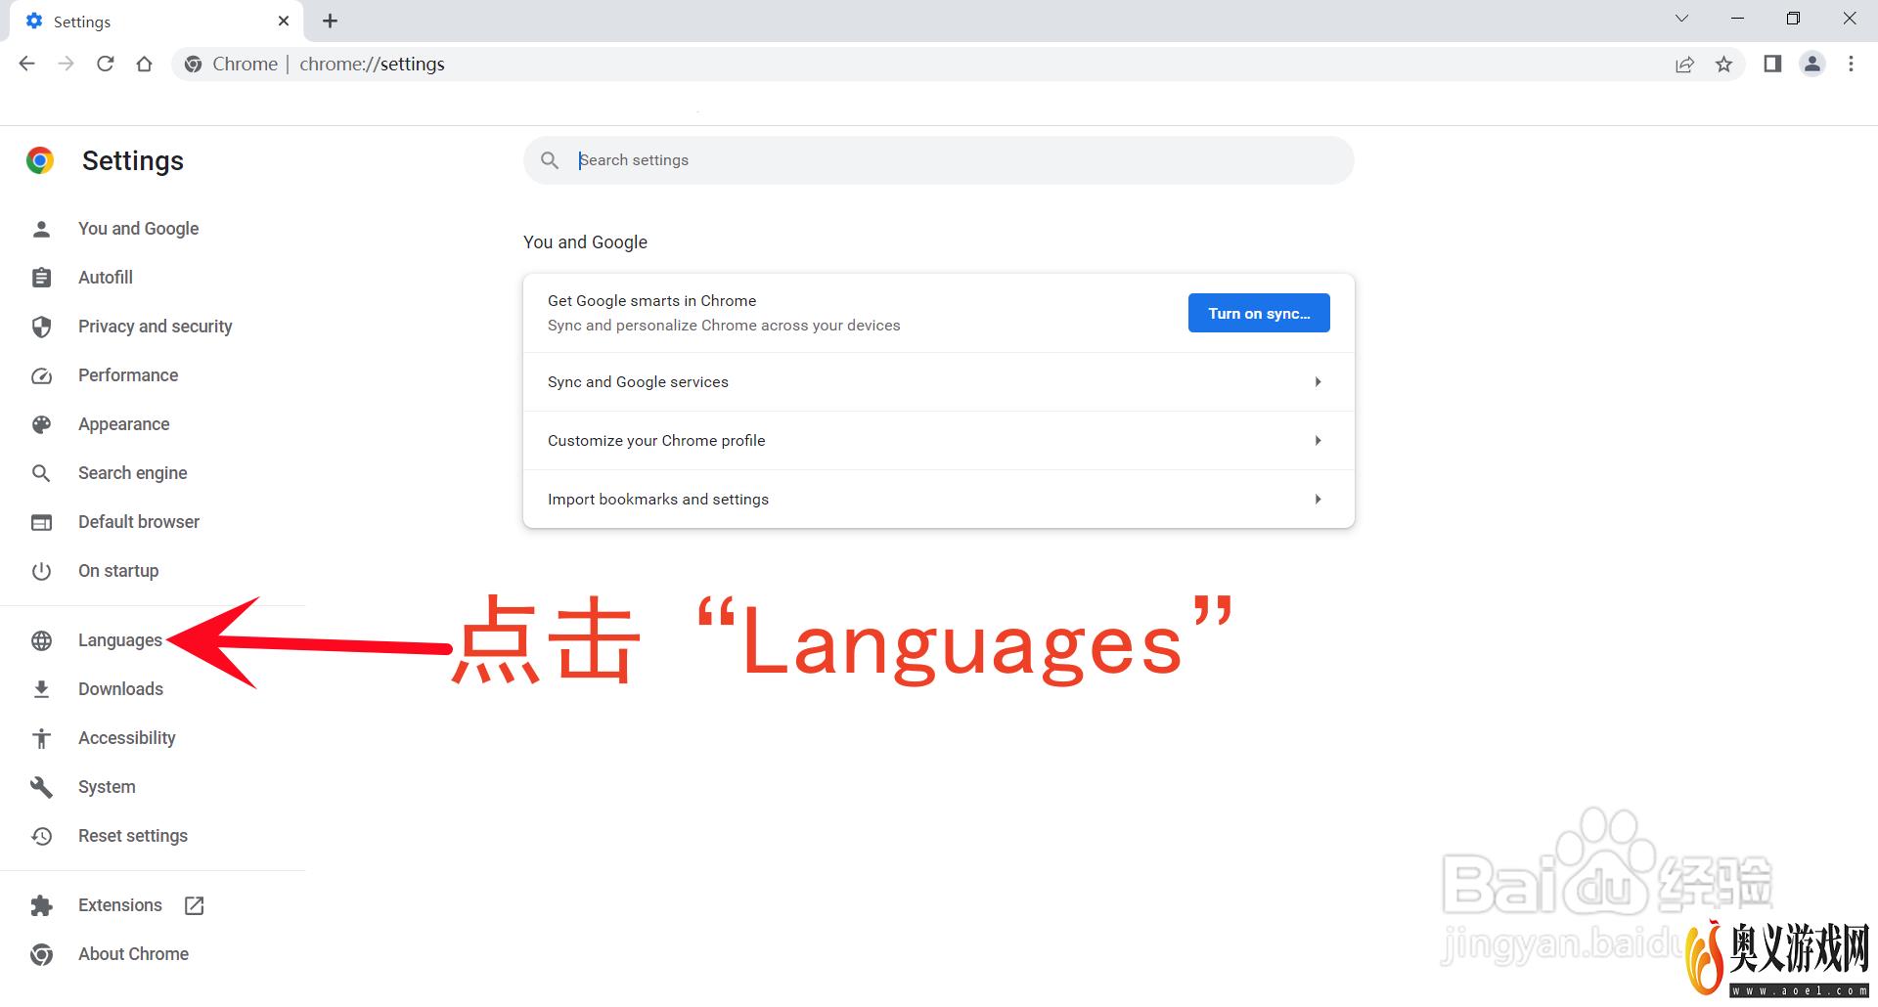
Task: Click the Get Google smarts in Chrome text
Action: (651, 301)
